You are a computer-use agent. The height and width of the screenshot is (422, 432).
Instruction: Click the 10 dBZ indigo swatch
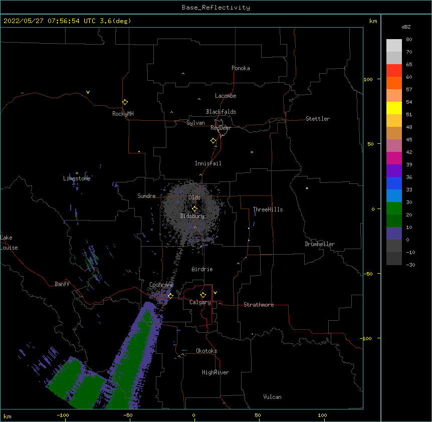click(x=394, y=234)
